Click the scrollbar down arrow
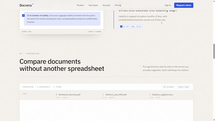Viewport: 215px width, 121px height. coord(214,120)
